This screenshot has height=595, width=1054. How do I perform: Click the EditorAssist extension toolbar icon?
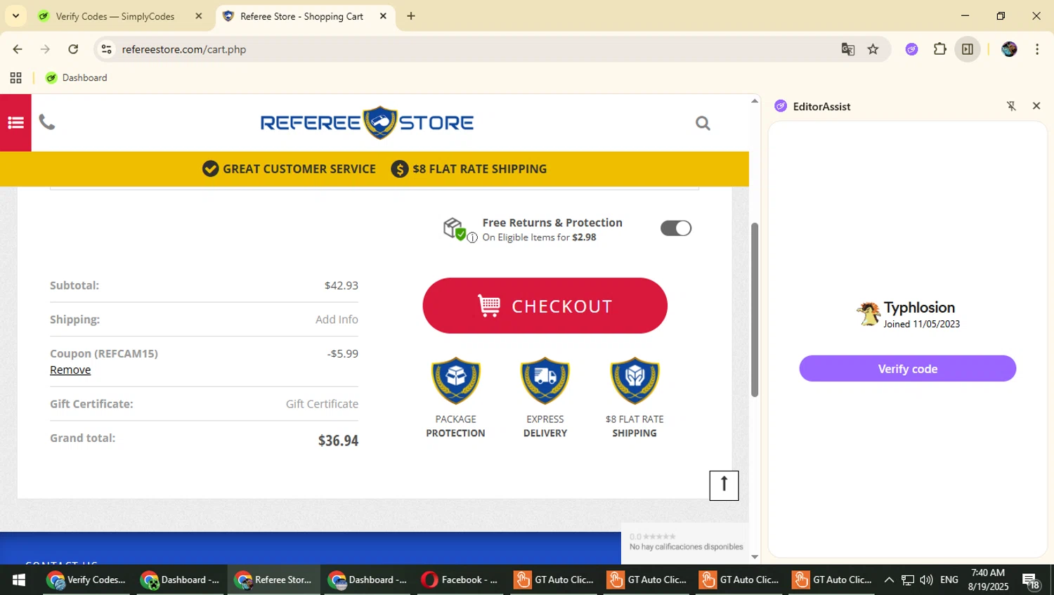pos(911,49)
